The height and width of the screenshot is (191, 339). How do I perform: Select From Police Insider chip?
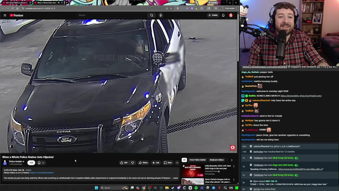point(198,160)
